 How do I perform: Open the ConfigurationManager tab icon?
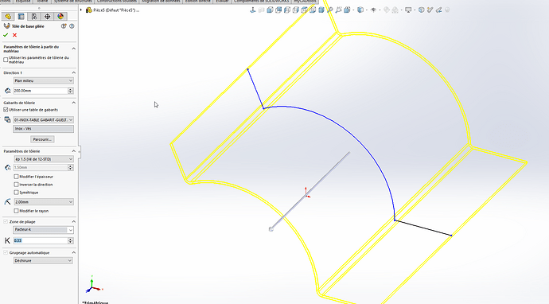tap(34, 17)
